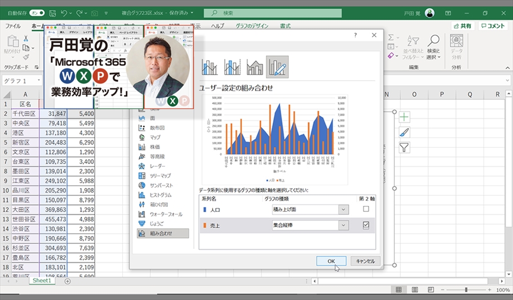
Task: Collapse the ribbon with chevron
Action: click(x=507, y=67)
